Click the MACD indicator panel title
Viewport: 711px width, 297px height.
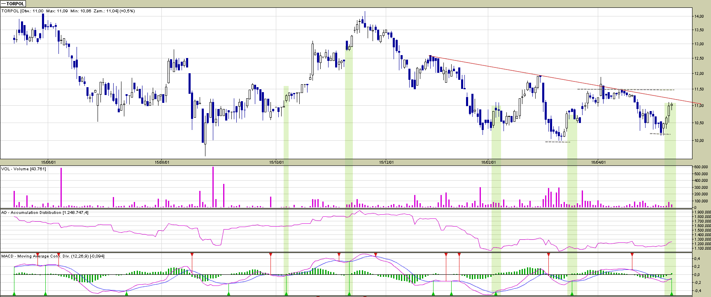[x=53, y=256]
